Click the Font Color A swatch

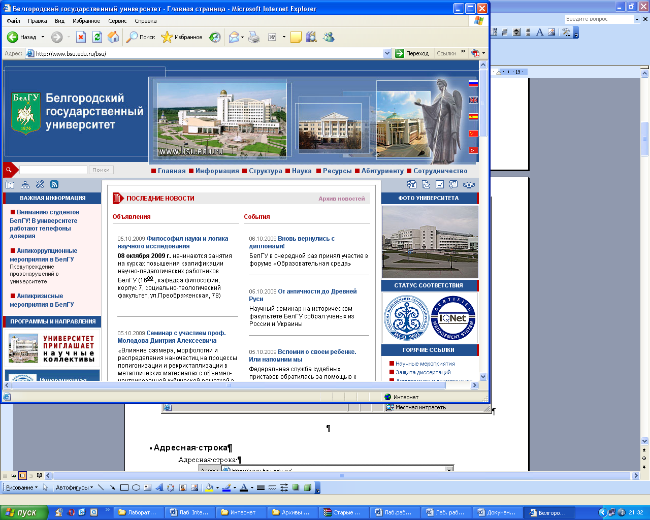point(244,487)
